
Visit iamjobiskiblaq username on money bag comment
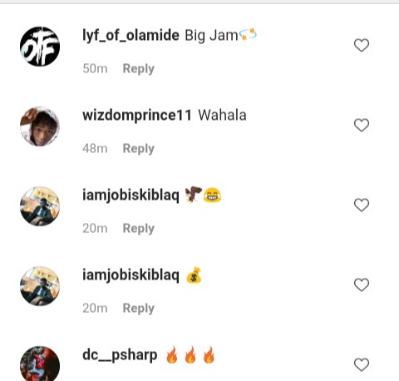click(131, 275)
